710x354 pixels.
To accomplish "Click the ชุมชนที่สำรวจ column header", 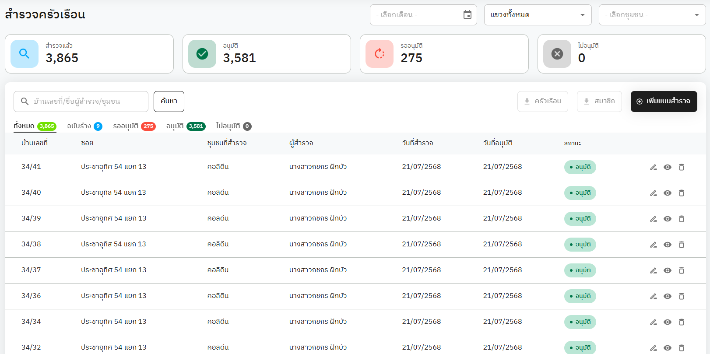I will 227,143.
